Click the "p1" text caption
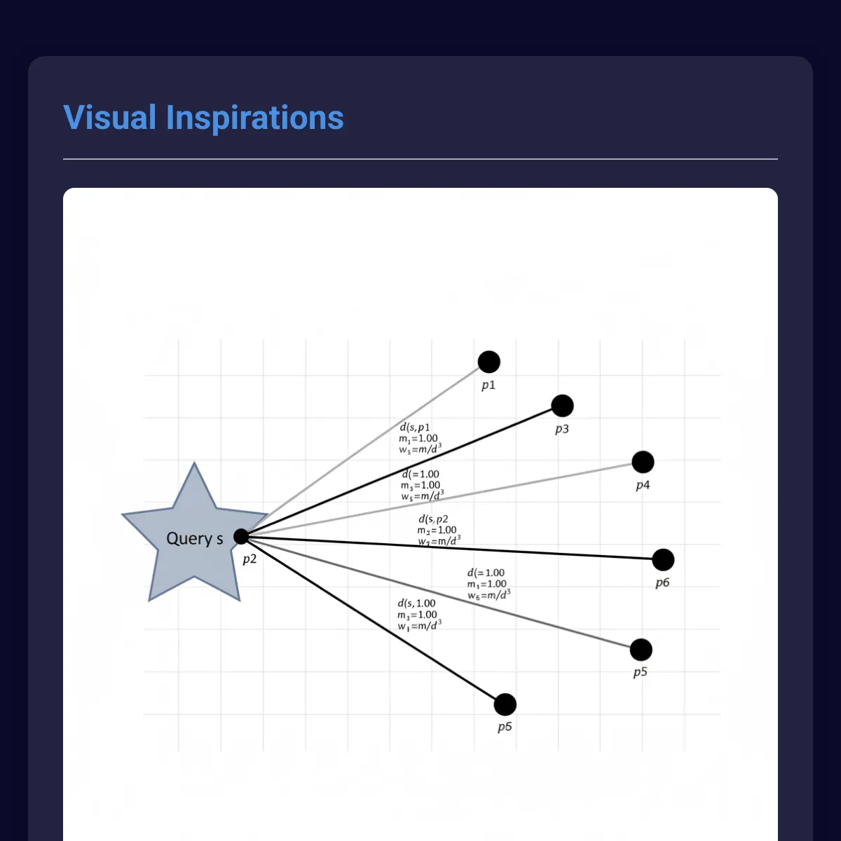 [x=488, y=385]
